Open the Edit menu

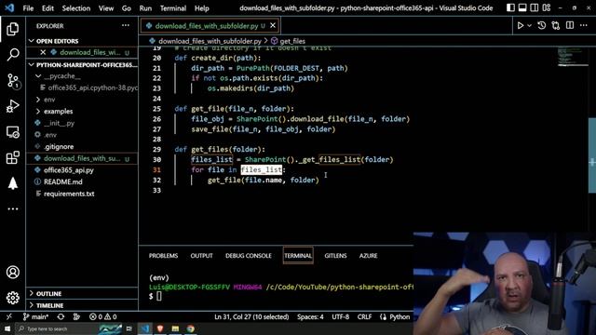[x=47, y=8]
